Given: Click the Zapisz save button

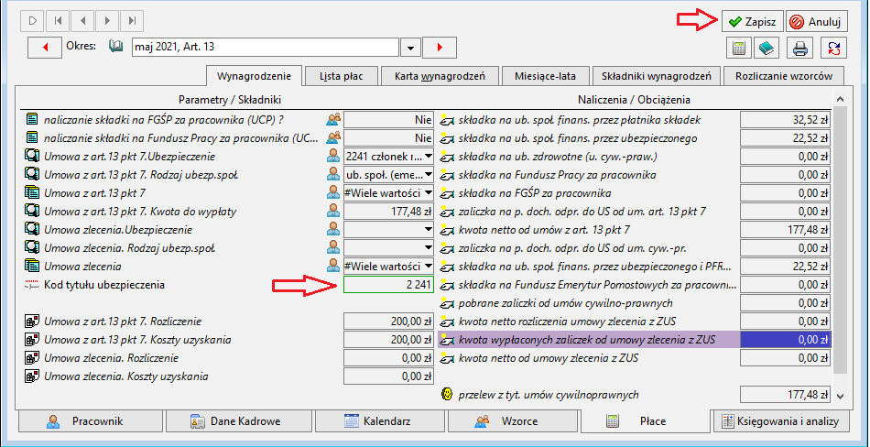Looking at the screenshot, I should click(752, 22).
